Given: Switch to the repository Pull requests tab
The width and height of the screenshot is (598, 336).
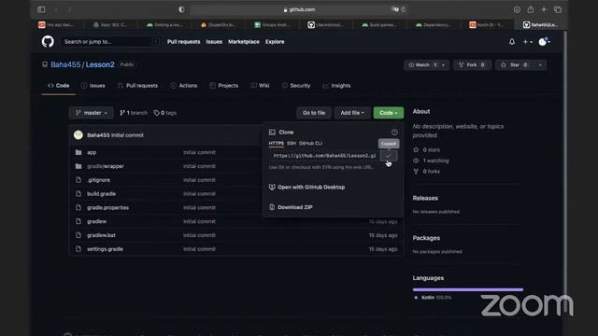Looking at the screenshot, I should coord(137,85).
